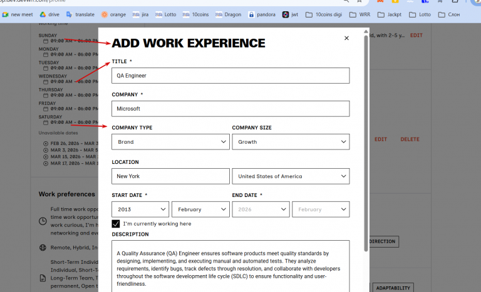Click the SATURDAY label in working time

50,117
